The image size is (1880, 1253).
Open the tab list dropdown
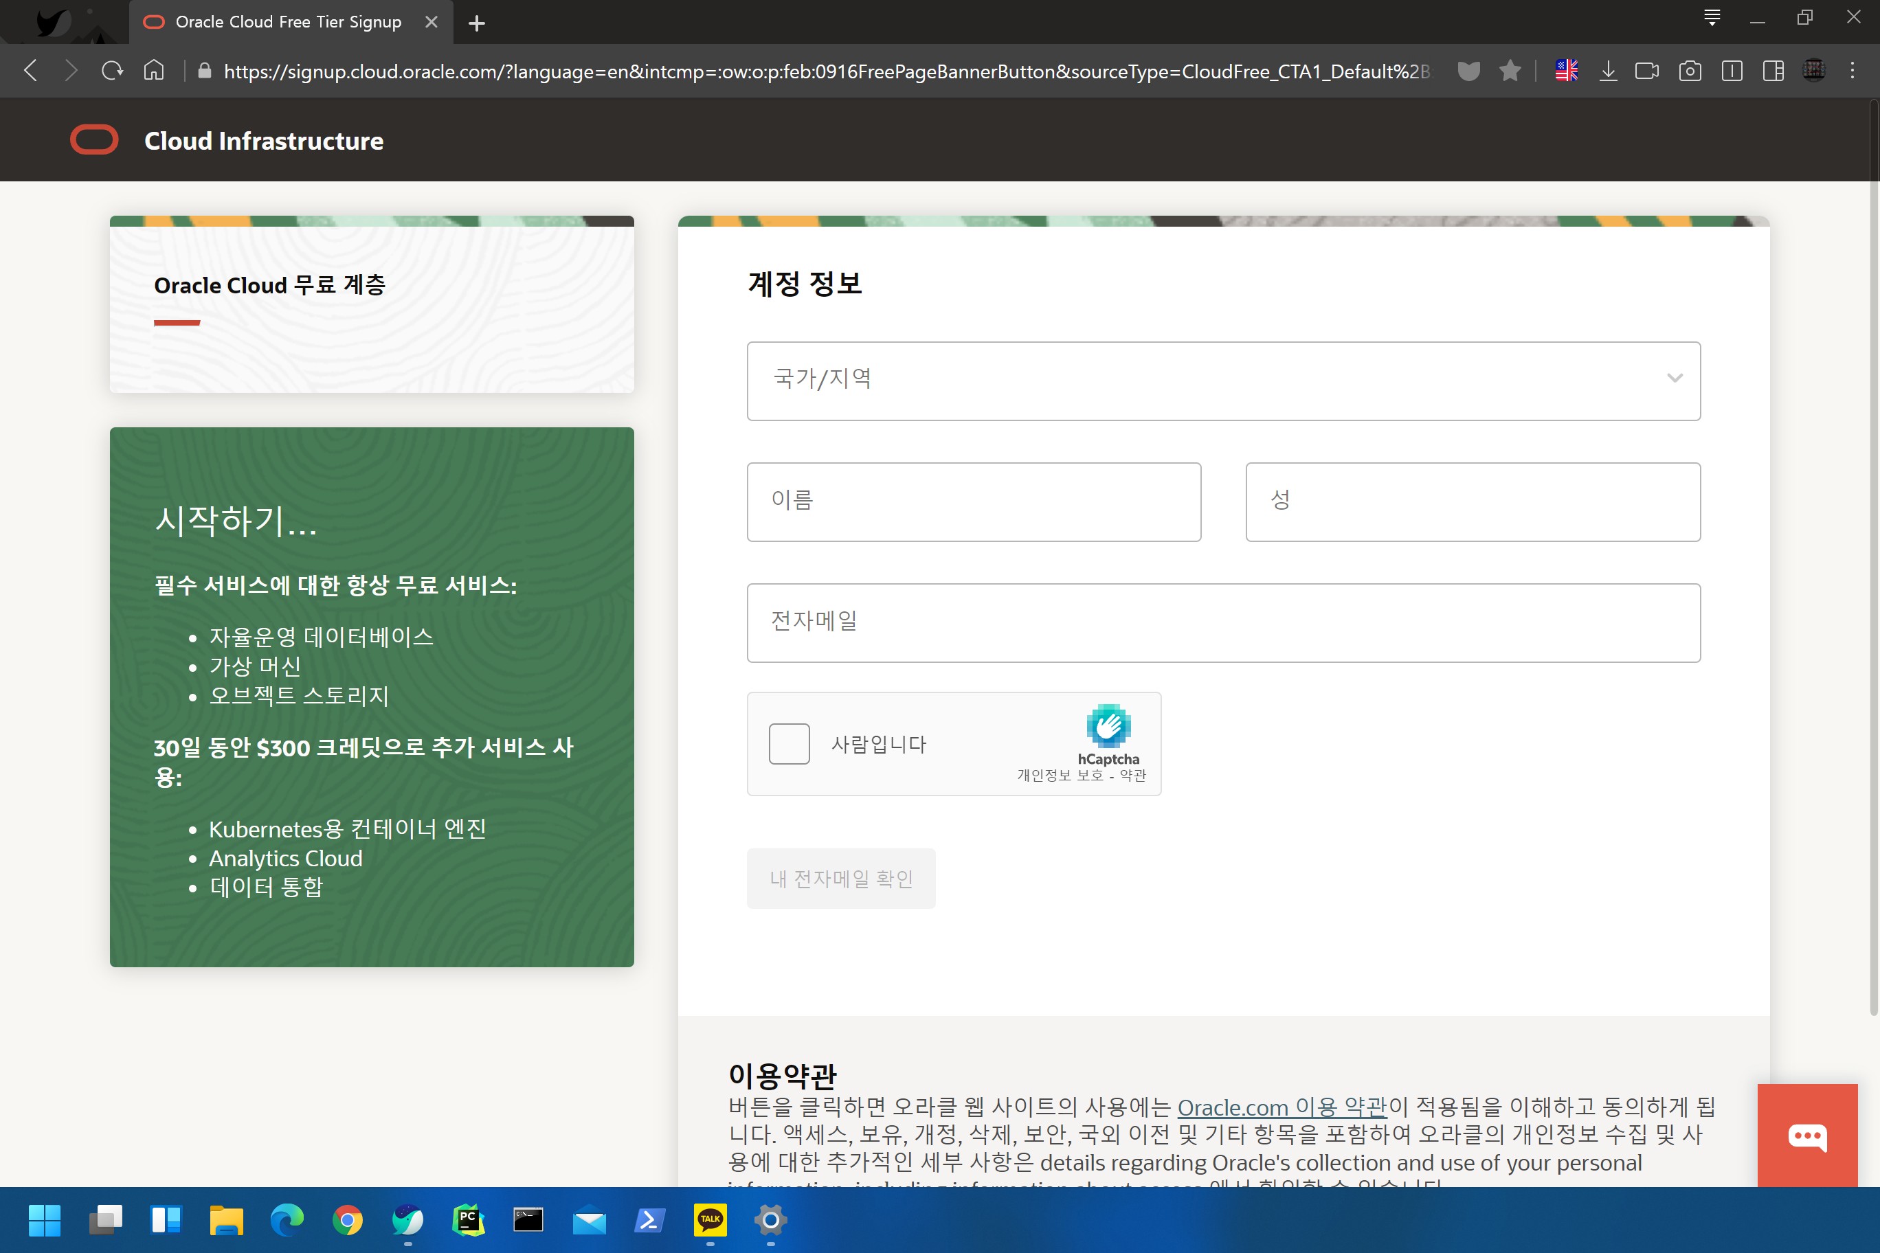pos(1712,18)
